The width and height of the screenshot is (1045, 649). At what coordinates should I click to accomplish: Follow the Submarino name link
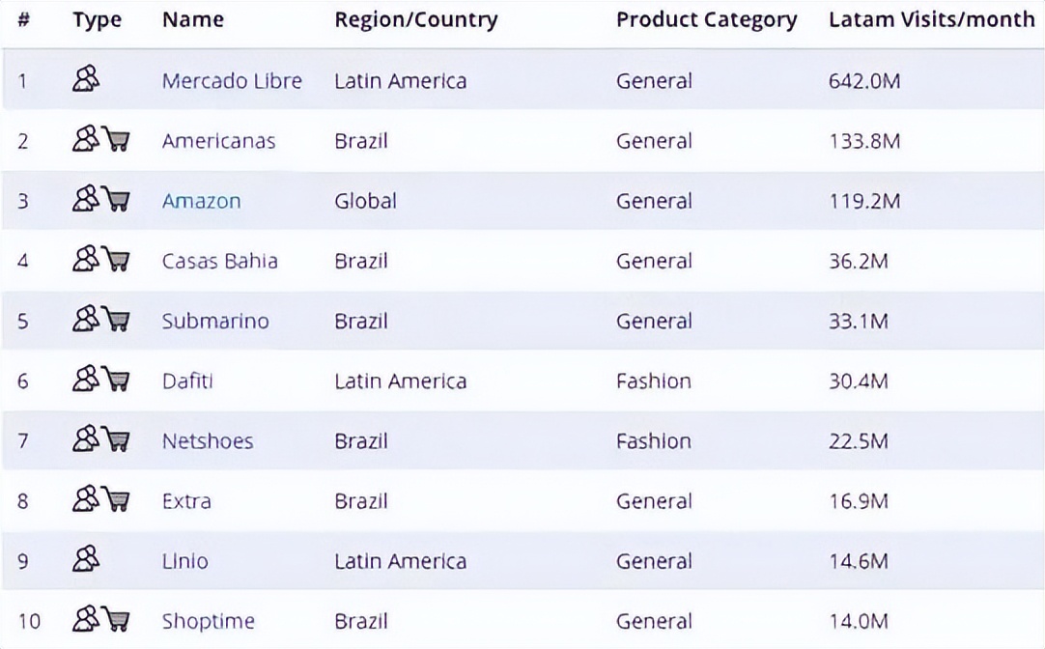tap(215, 321)
